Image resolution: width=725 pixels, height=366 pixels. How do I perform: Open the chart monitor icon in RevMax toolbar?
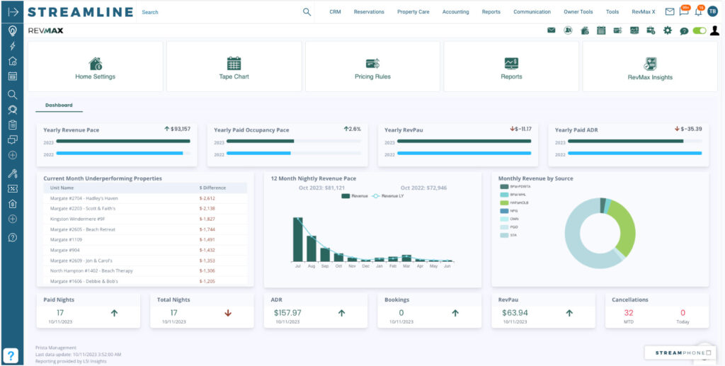634,30
